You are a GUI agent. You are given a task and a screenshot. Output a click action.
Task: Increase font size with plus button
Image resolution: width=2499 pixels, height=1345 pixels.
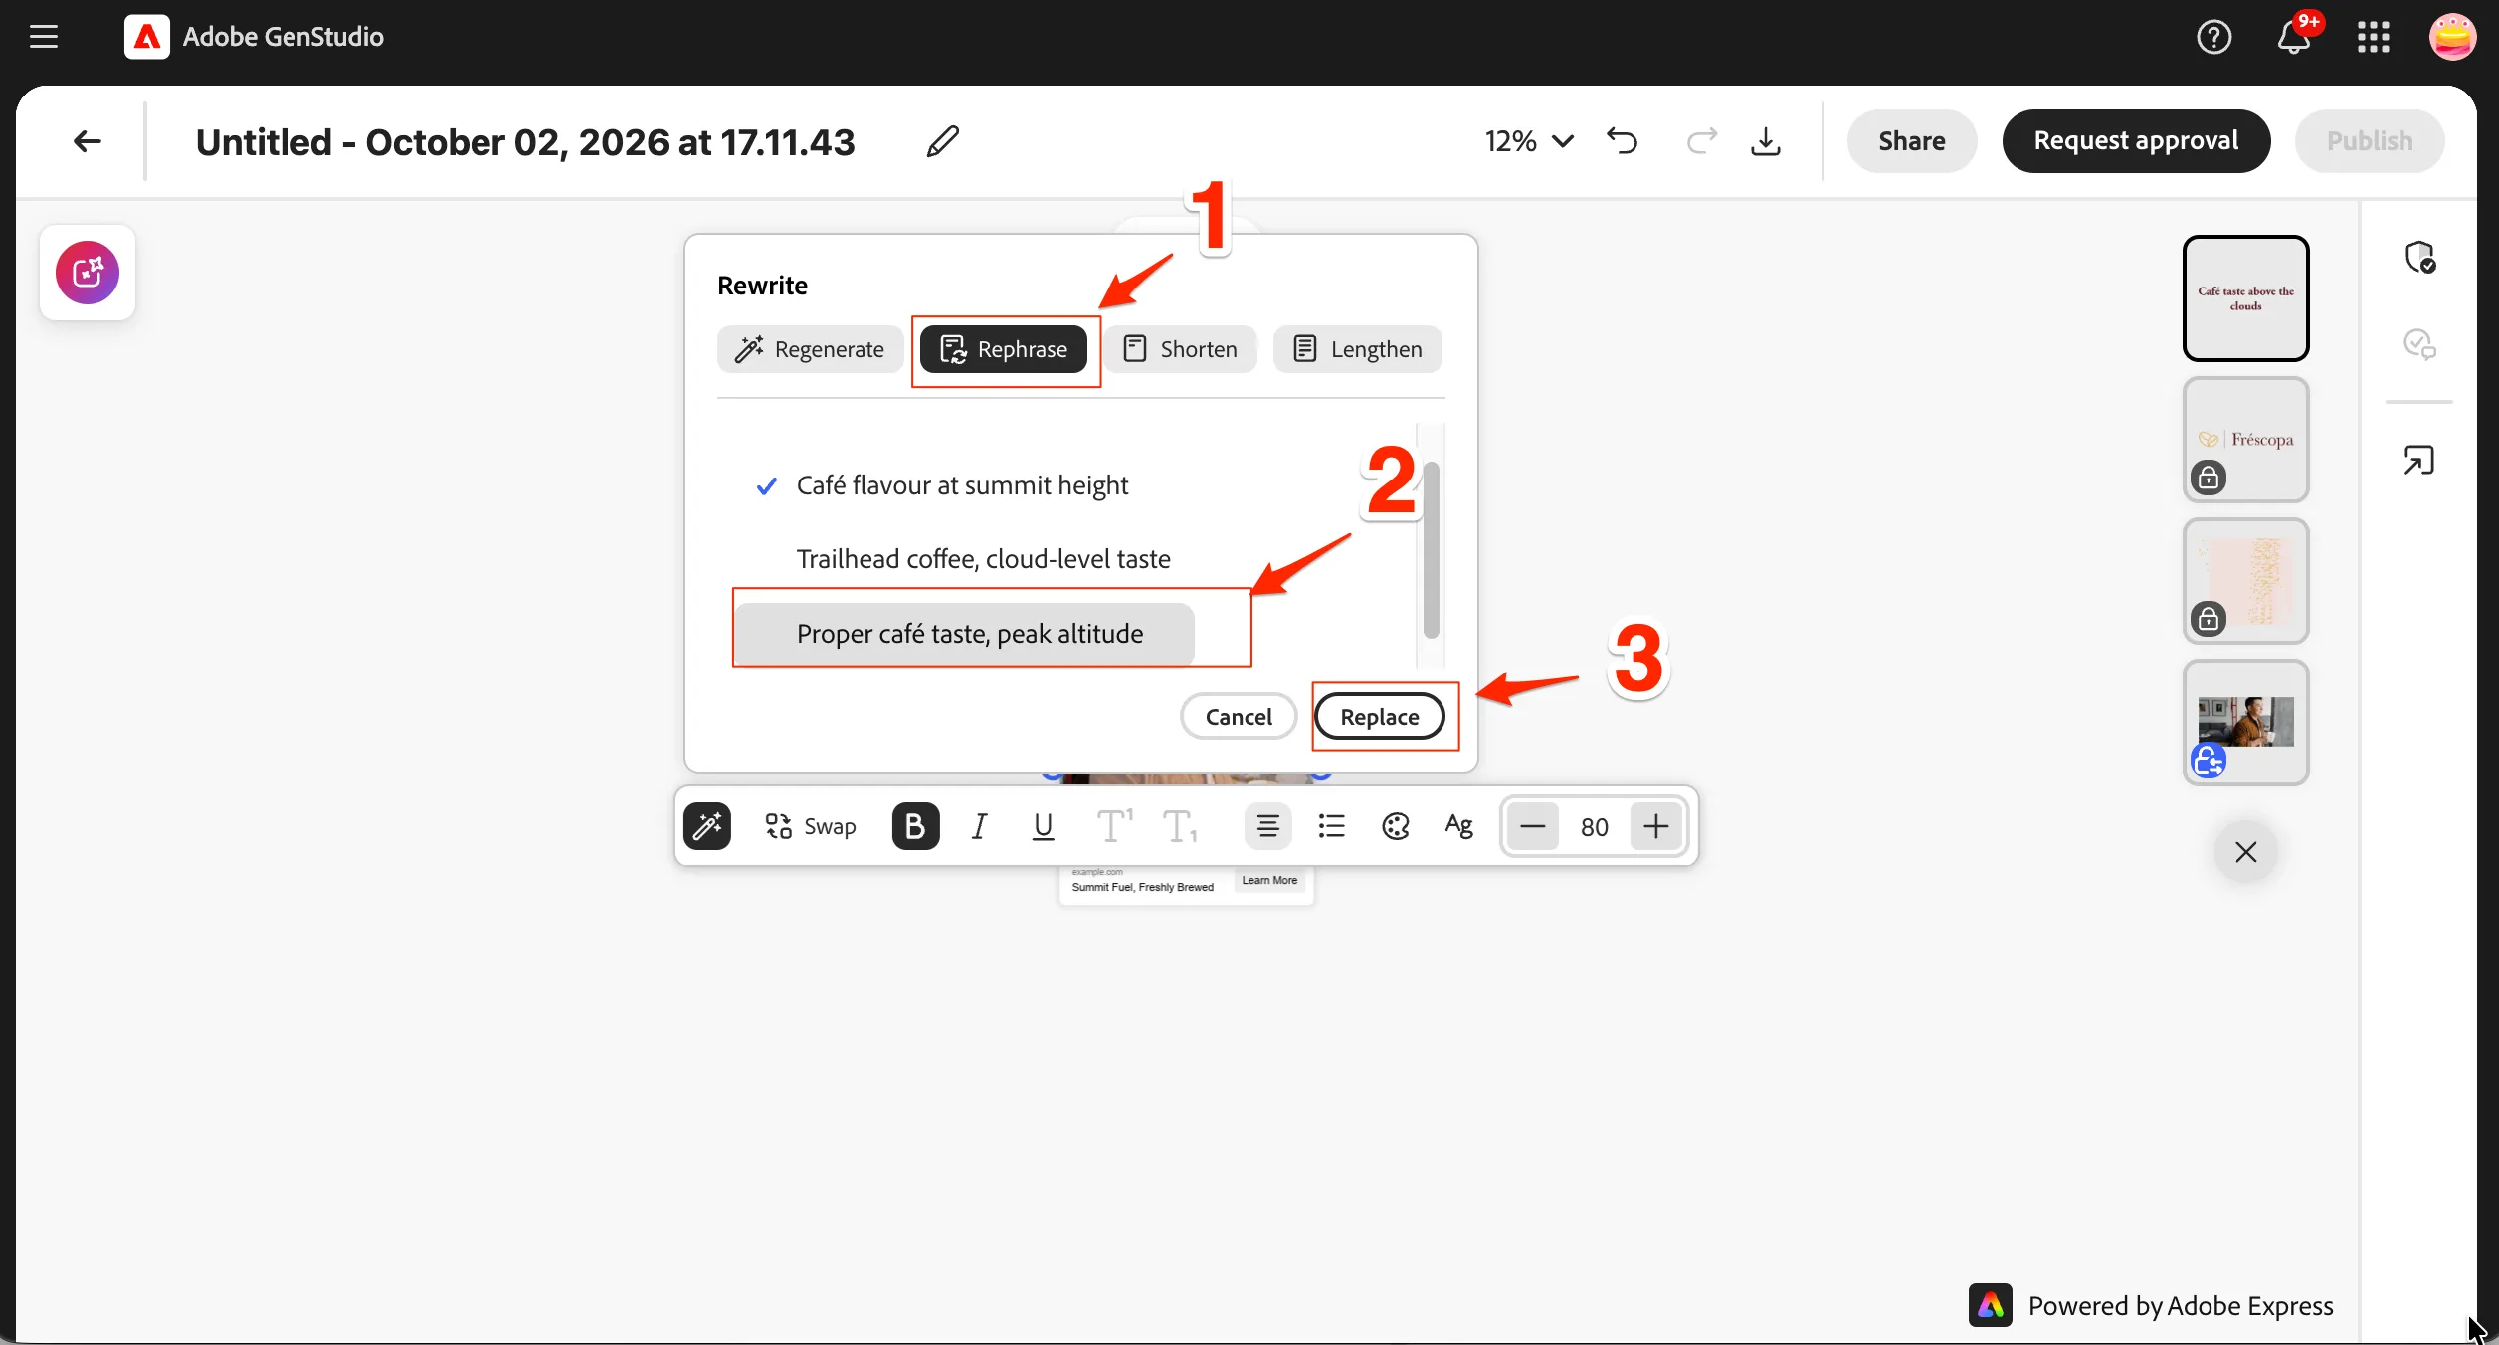click(x=1655, y=826)
